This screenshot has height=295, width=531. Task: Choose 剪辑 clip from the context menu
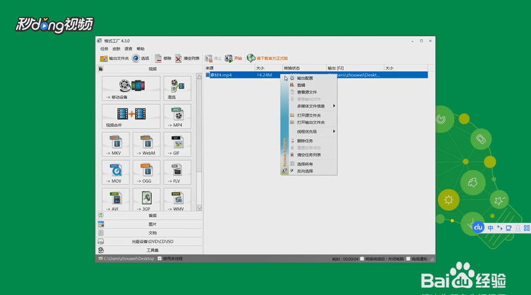tap(313, 85)
